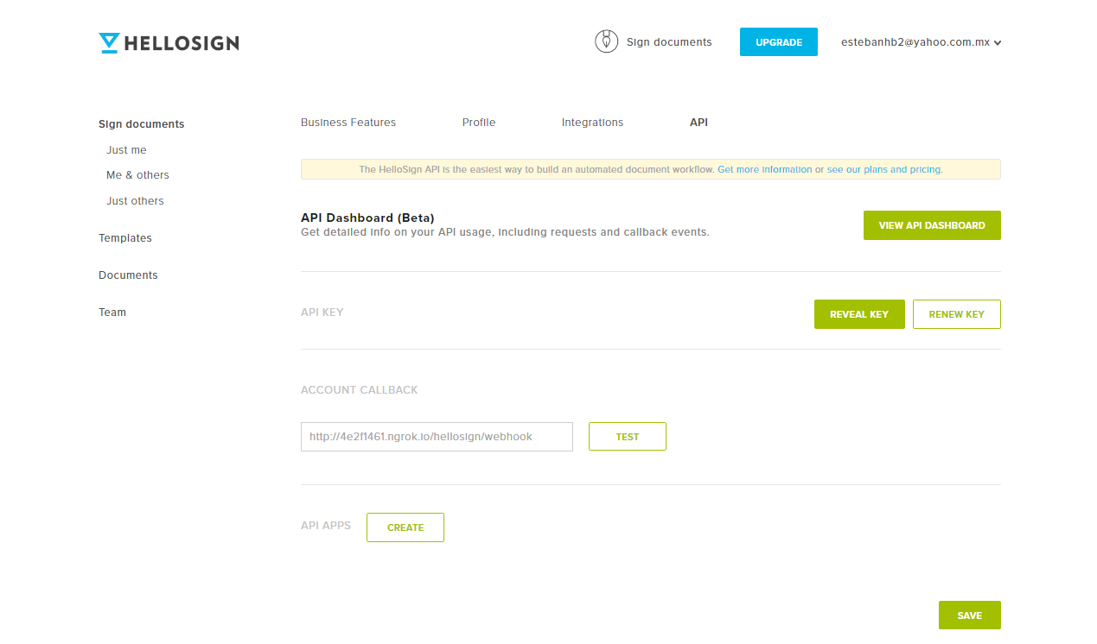Click the API Dashboard (Beta) heading

pyautogui.click(x=367, y=218)
